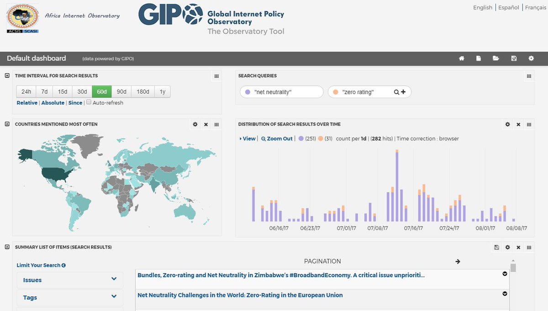Click orange legend dot showing 31
This screenshot has width=548, height=311.
click(321, 138)
